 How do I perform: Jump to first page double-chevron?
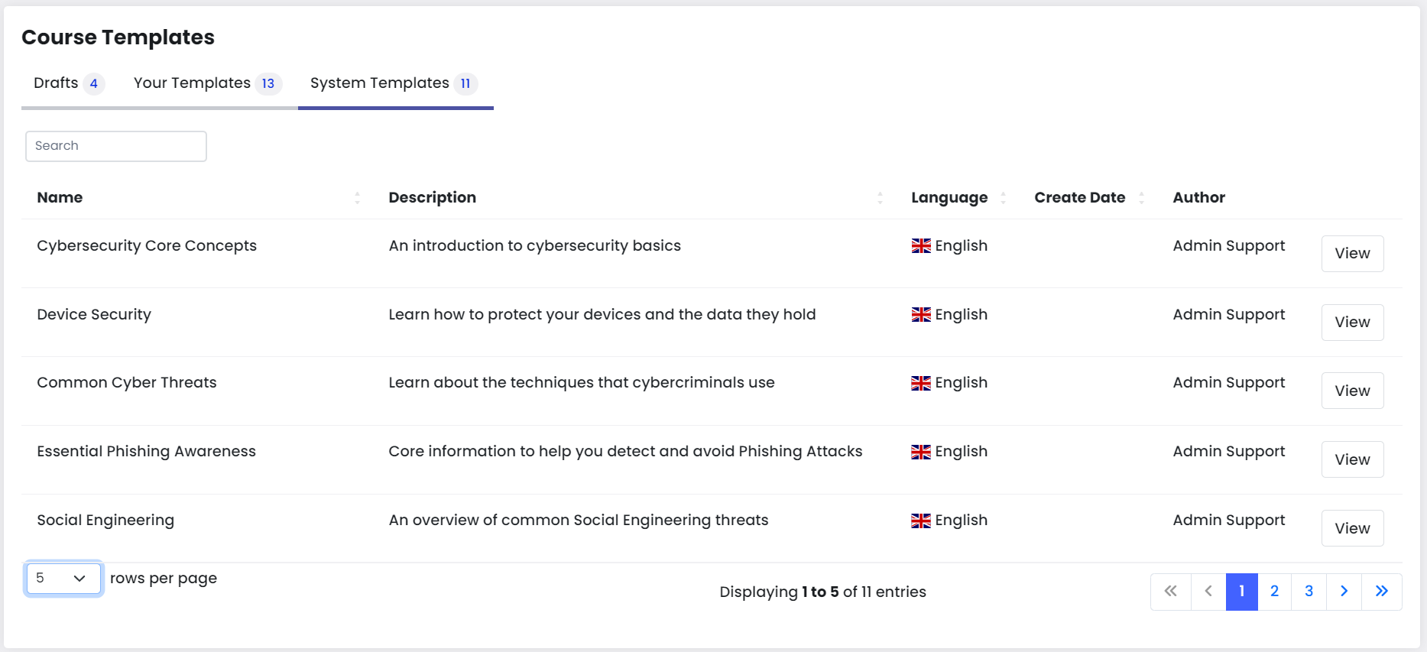1170,592
